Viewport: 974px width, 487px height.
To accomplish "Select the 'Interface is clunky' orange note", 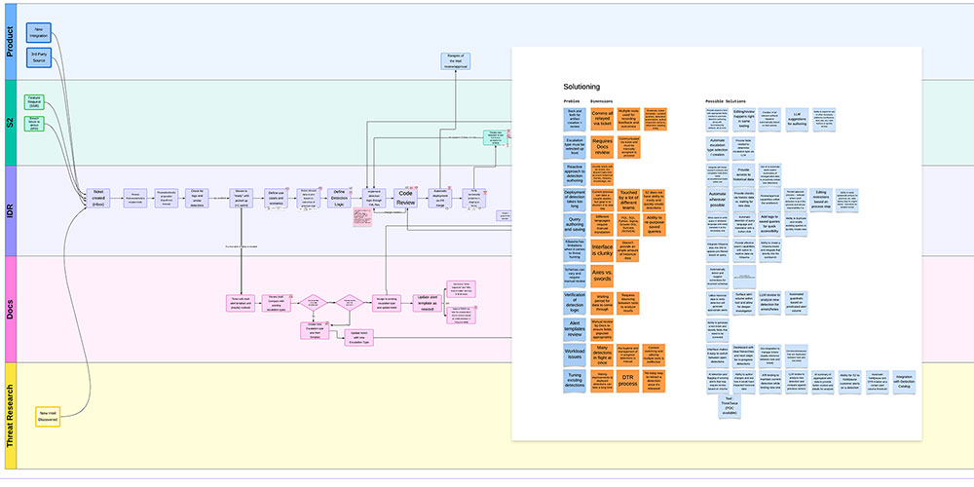I will pyautogui.click(x=602, y=251).
